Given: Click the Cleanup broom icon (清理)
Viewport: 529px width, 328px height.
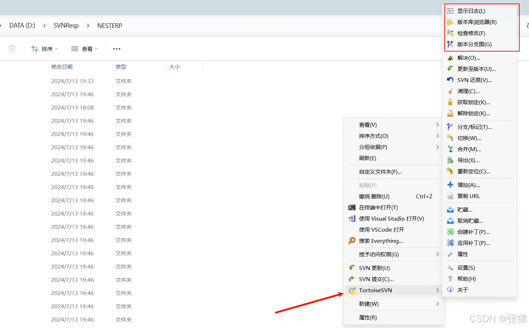Looking at the screenshot, I should [450, 91].
